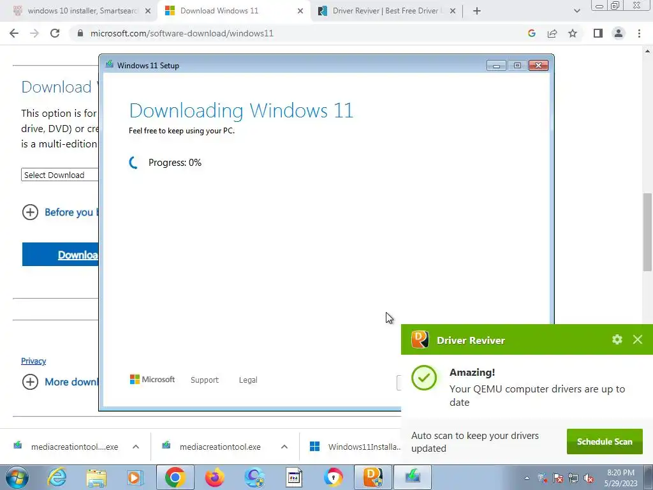
Task: Dismiss the Driver Reviver notification
Action: tap(638, 339)
